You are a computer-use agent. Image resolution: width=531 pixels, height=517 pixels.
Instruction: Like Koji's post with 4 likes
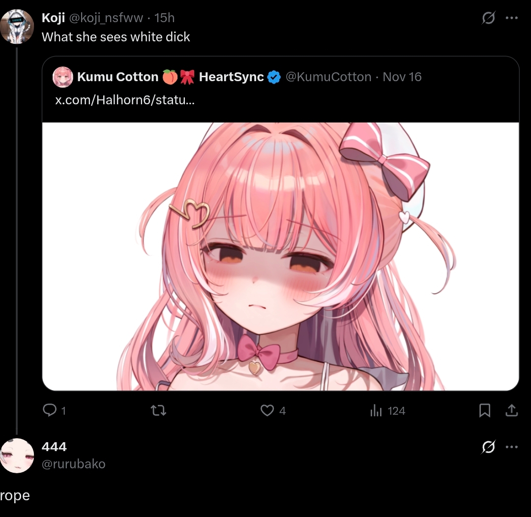[273, 410]
